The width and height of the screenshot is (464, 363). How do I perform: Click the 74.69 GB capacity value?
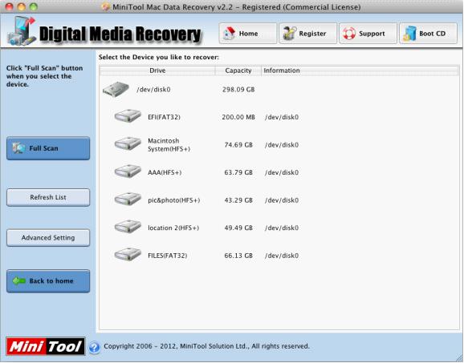(238, 145)
